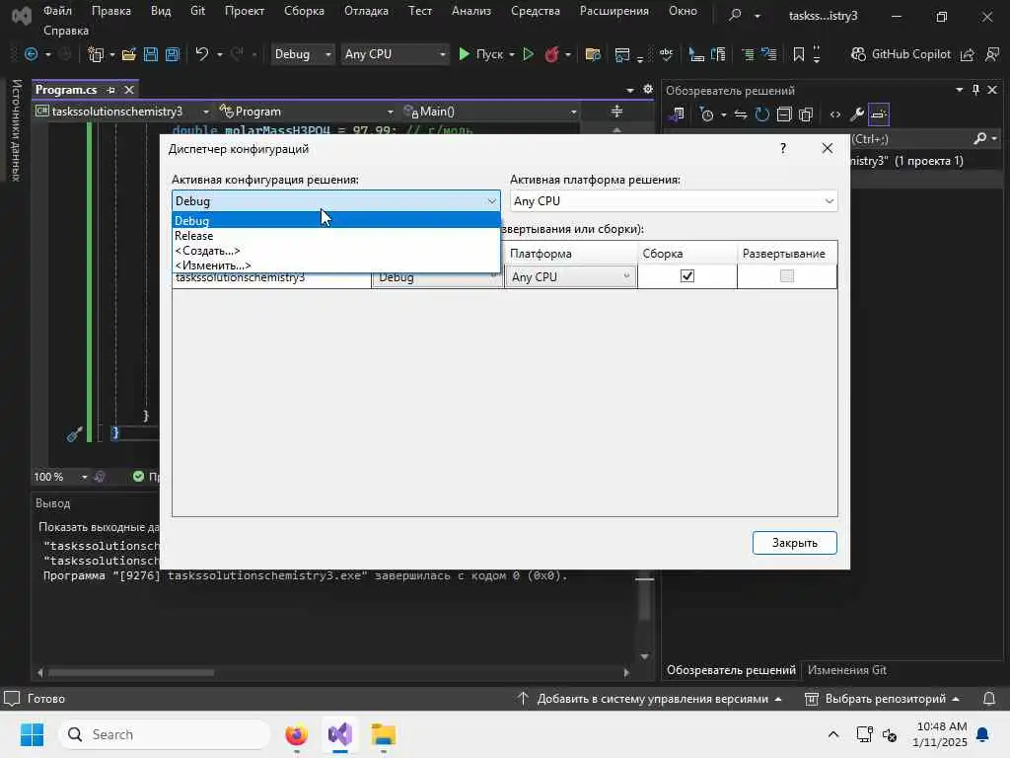This screenshot has width=1010, height=758.
Task: Open the Файл menu
Action: tap(57, 11)
